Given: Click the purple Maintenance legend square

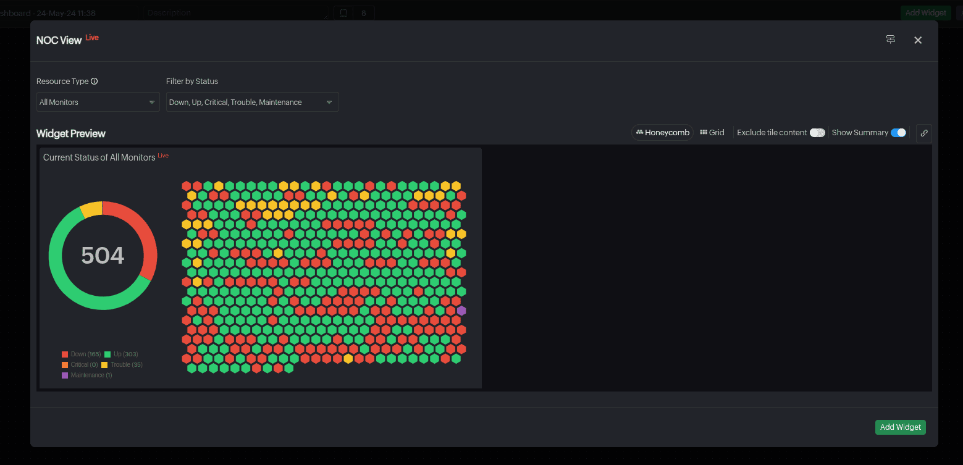Looking at the screenshot, I should [x=65, y=375].
